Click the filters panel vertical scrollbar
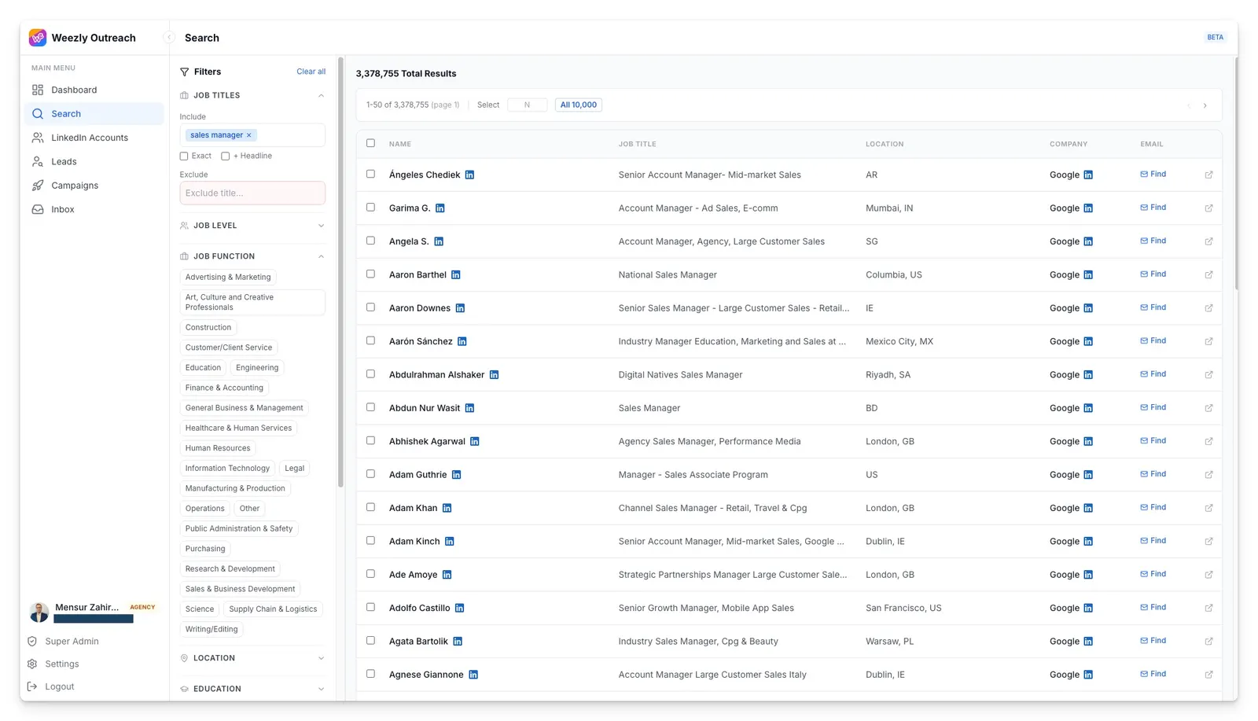This screenshot has height=721, width=1258. (340, 271)
